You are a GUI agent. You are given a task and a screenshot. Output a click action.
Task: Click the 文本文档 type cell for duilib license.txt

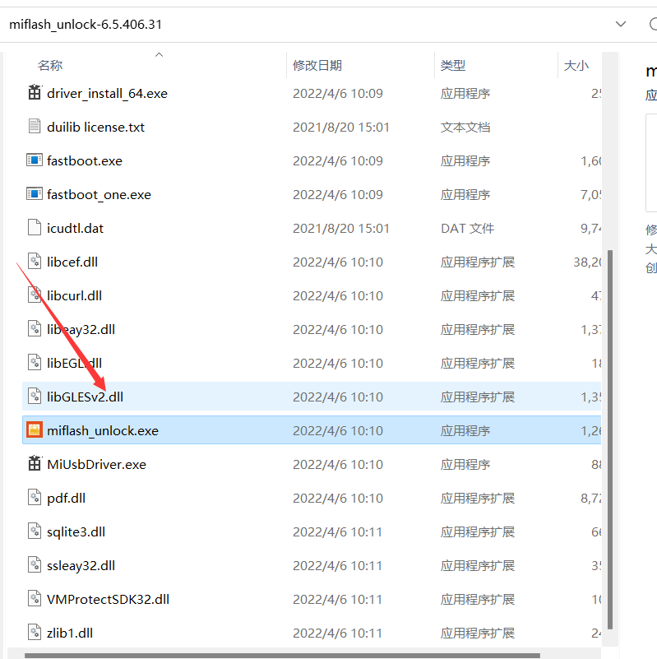(465, 127)
